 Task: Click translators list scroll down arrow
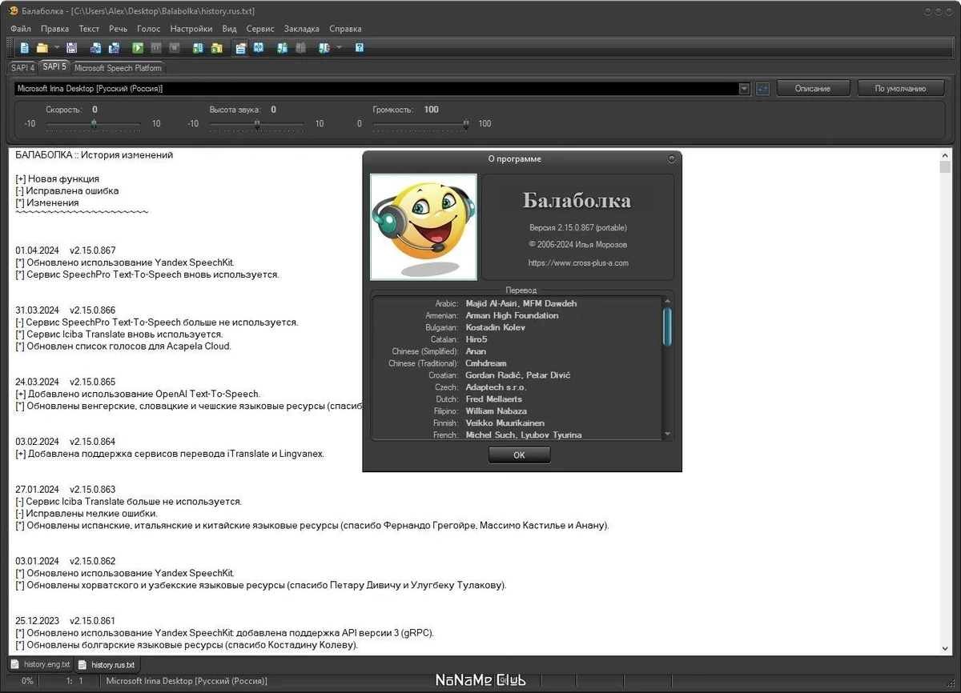668,434
